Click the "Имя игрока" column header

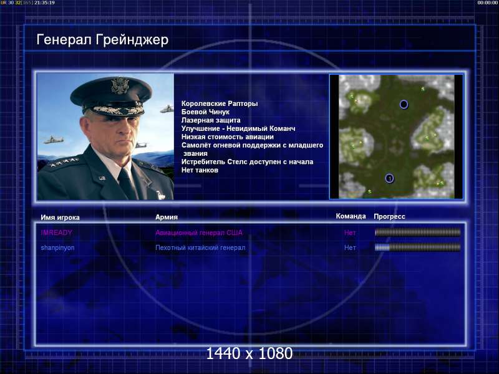click(60, 218)
